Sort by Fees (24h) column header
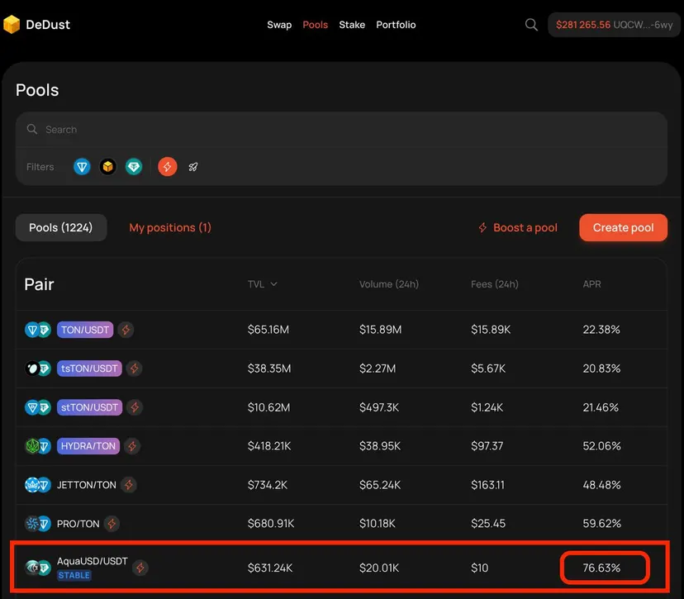Image resolution: width=684 pixels, height=599 pixels. click(495, 284)
